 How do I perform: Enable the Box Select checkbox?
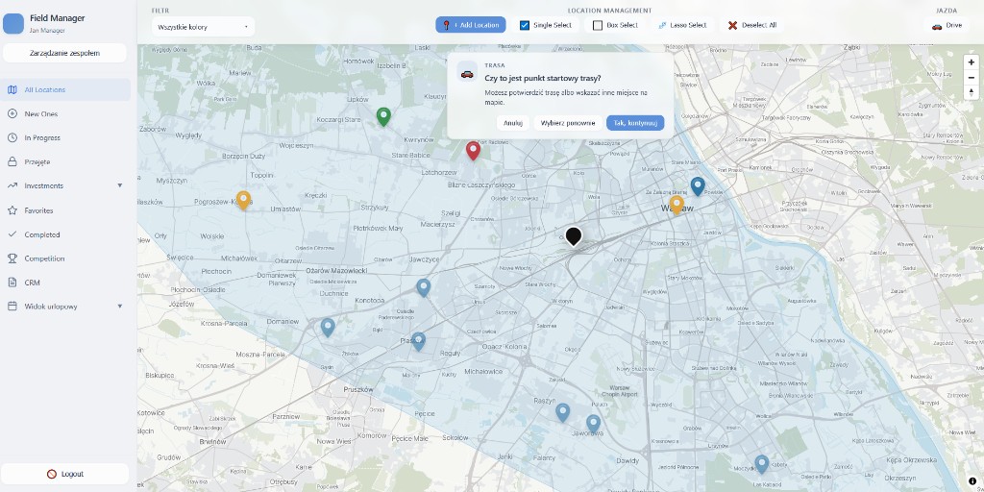598,25
